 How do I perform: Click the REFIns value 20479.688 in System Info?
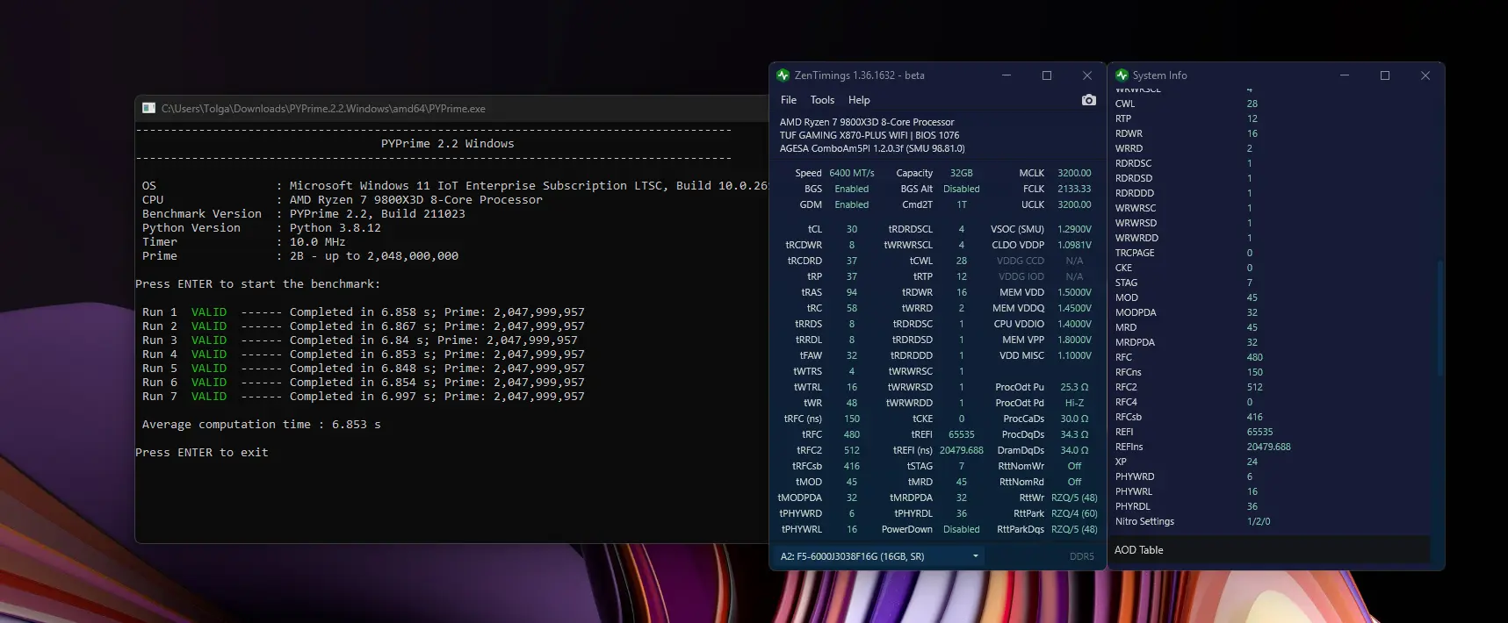[1269, 447]
